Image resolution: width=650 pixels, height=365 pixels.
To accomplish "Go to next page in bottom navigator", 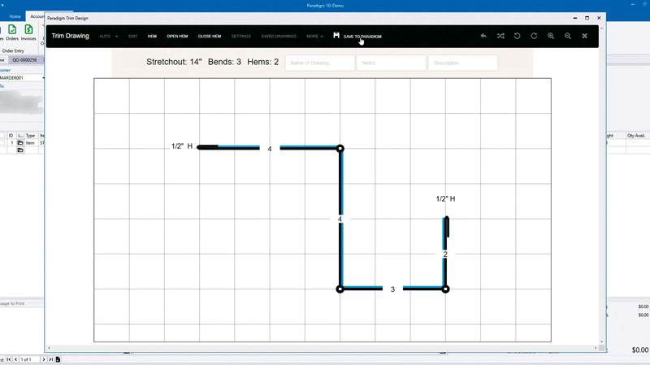I will pos(44,359).
